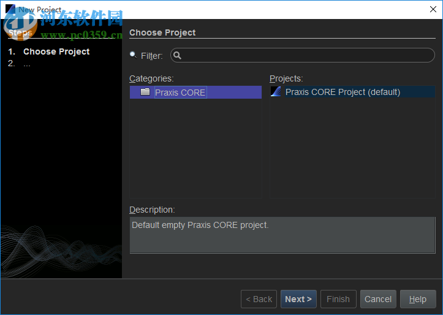Screen dimensions: 443x315
Task: Click the search icon beside Filter label
Action: [x=133, y=55]
